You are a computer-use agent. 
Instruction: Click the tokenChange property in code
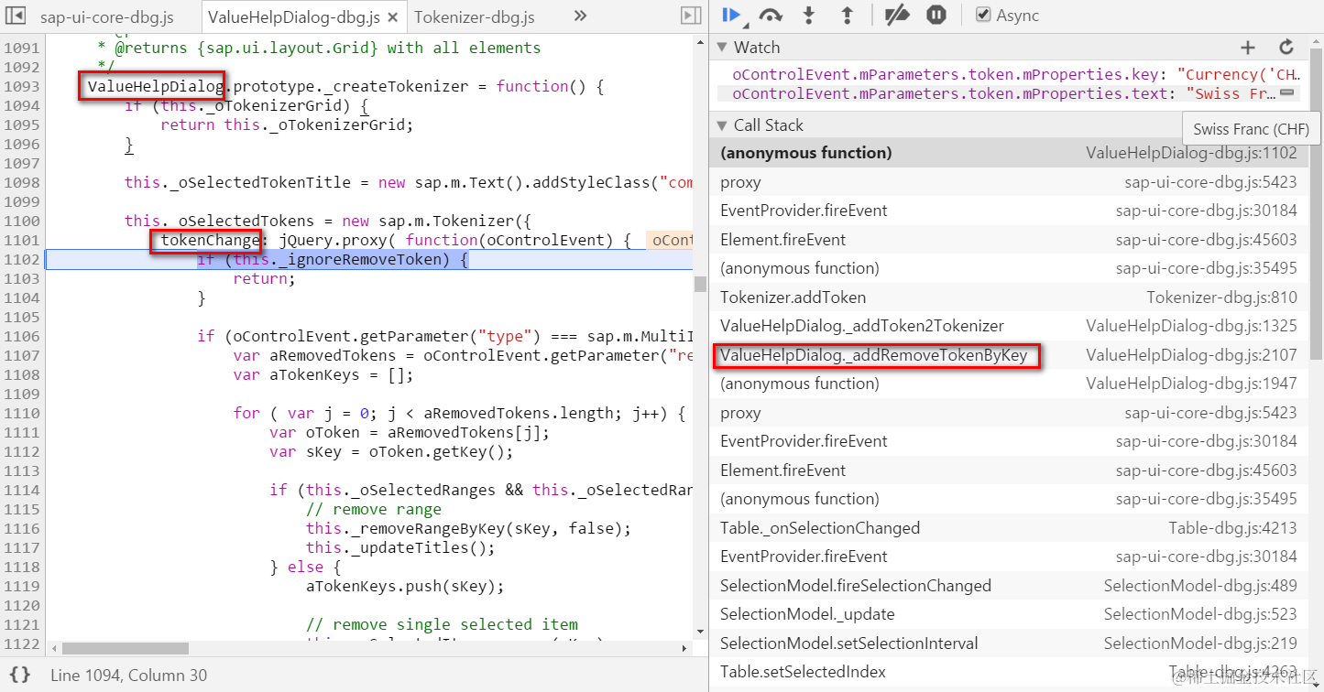coord(210,241)
